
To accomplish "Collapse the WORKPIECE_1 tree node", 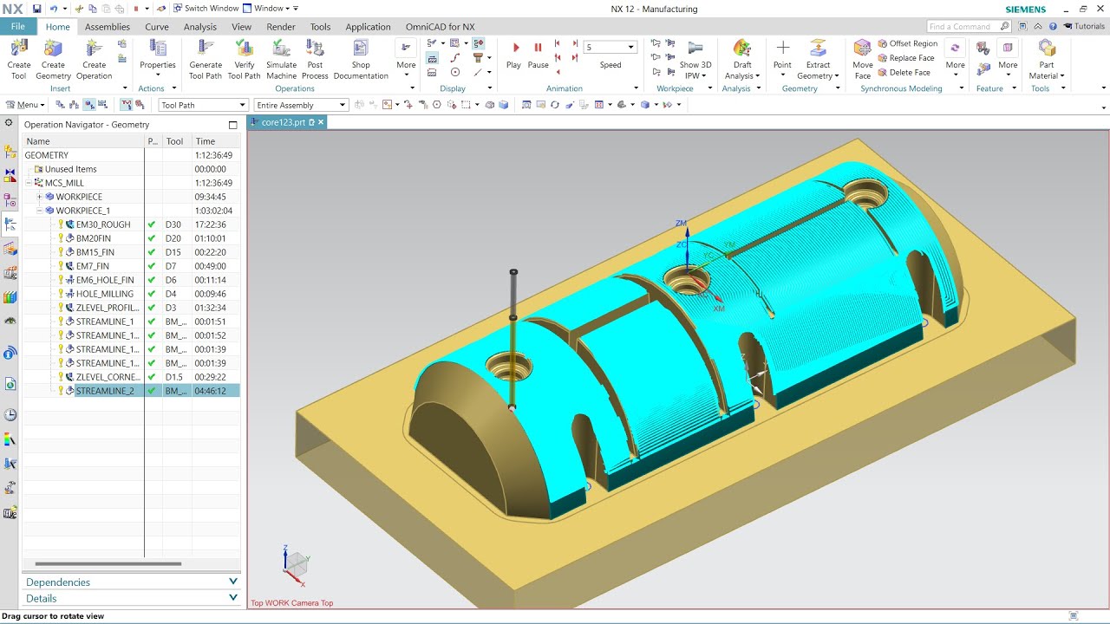I will 39,211.
